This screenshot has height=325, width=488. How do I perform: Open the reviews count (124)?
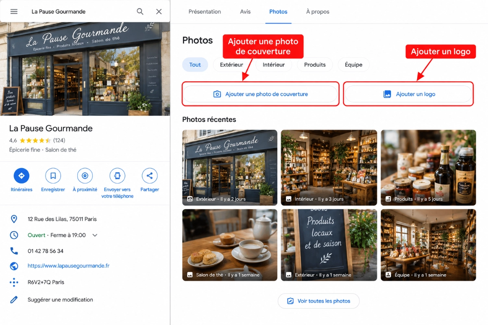(x=59, y=140)
